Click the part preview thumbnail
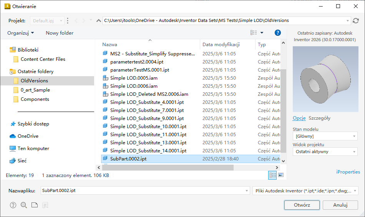This screenshot has width=365, height=217. click(x=325, y=79)
